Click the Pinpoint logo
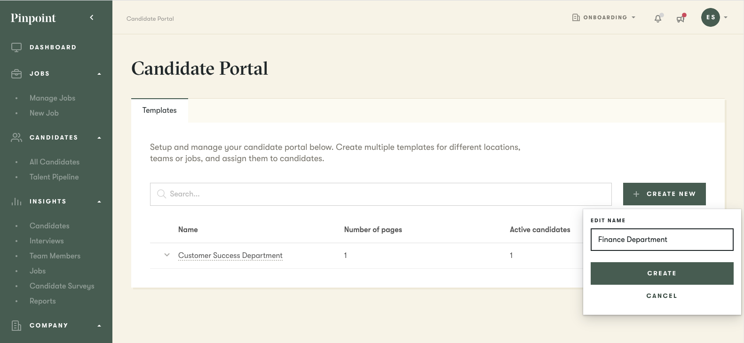This screenshot has width=744, height=343. (33, 18)
